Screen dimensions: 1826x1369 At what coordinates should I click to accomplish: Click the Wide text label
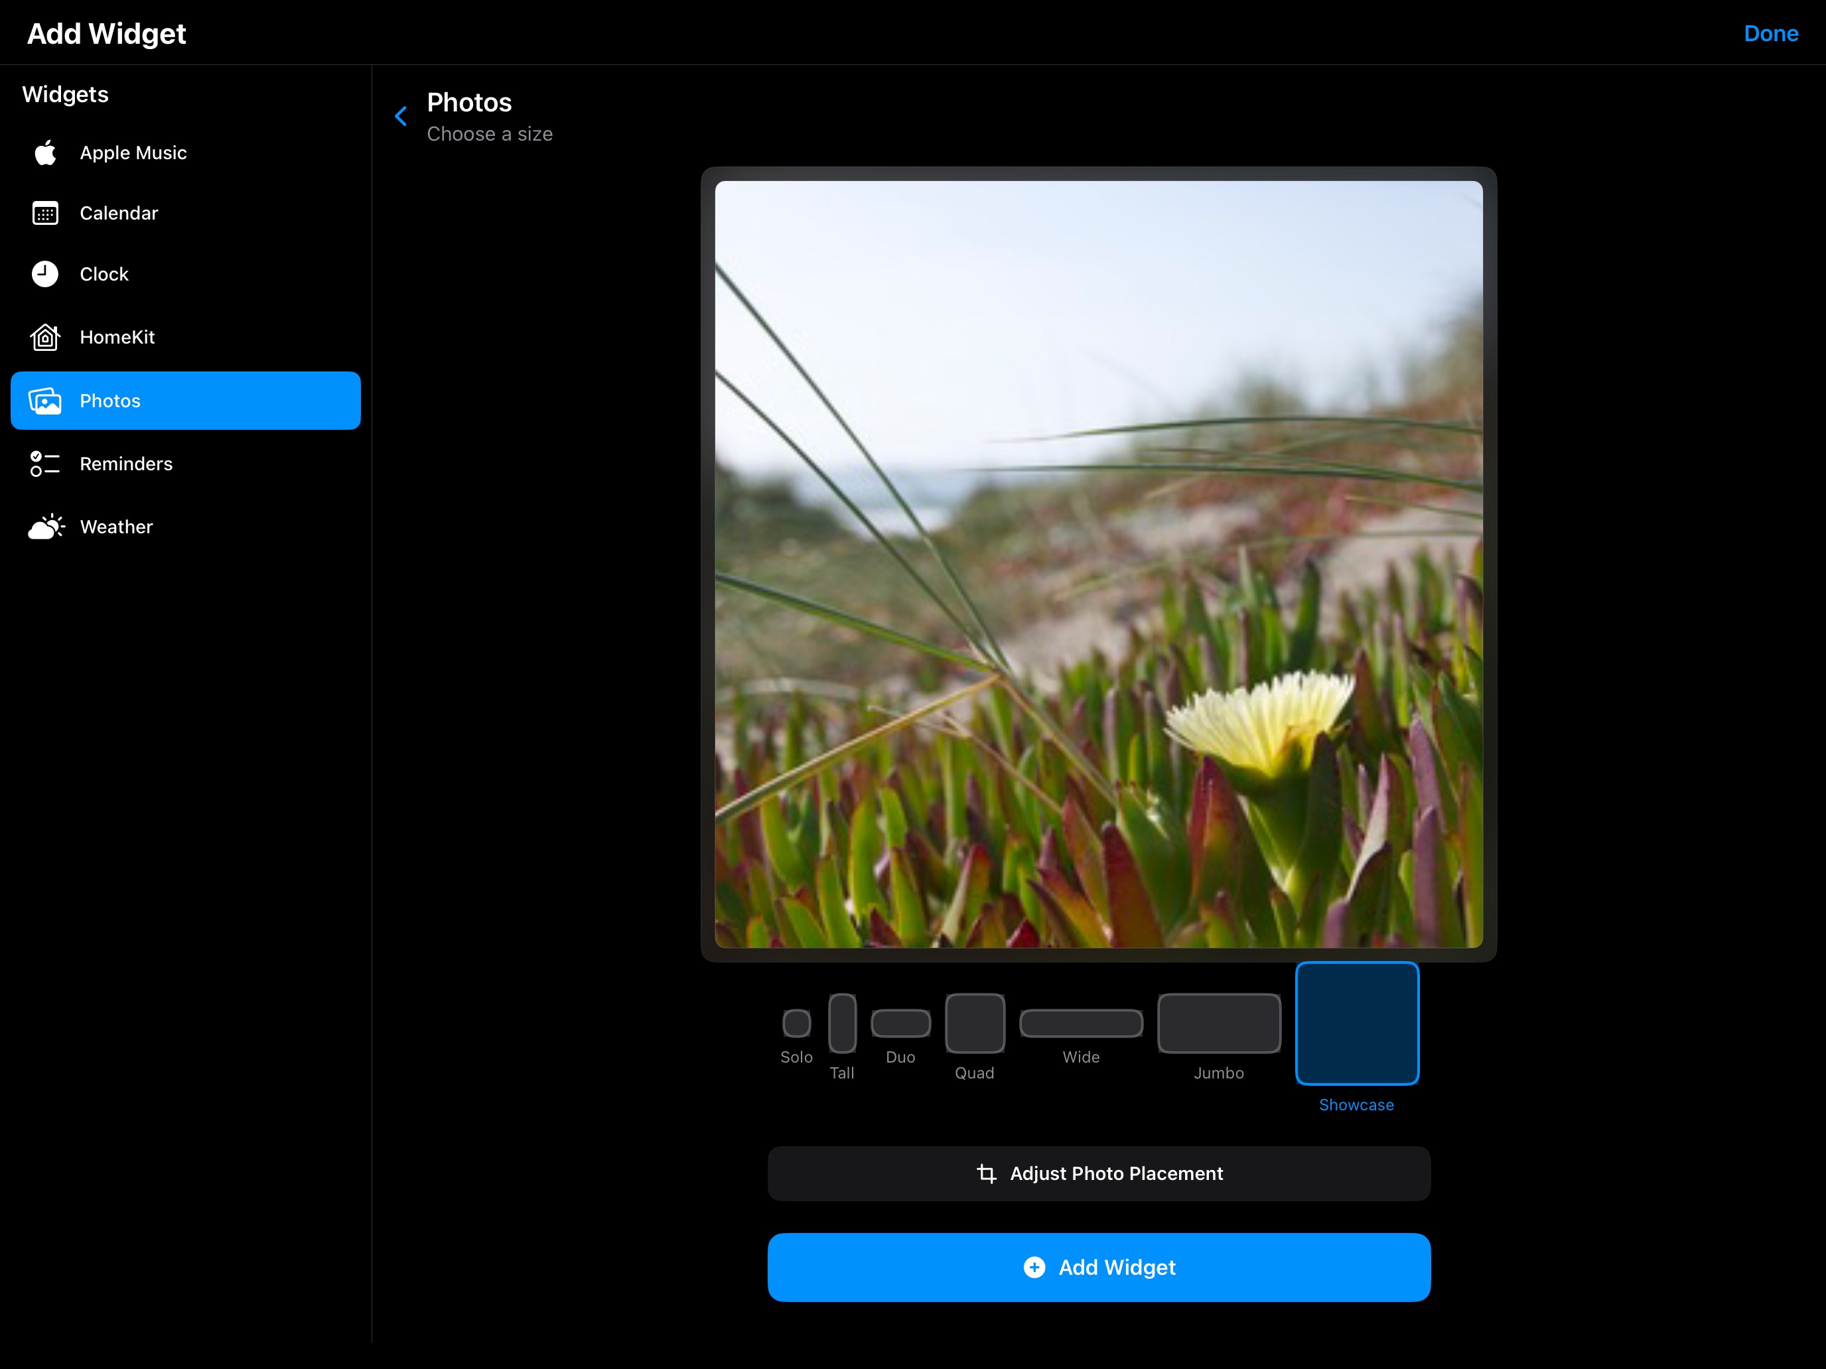click(1081, 1057)
